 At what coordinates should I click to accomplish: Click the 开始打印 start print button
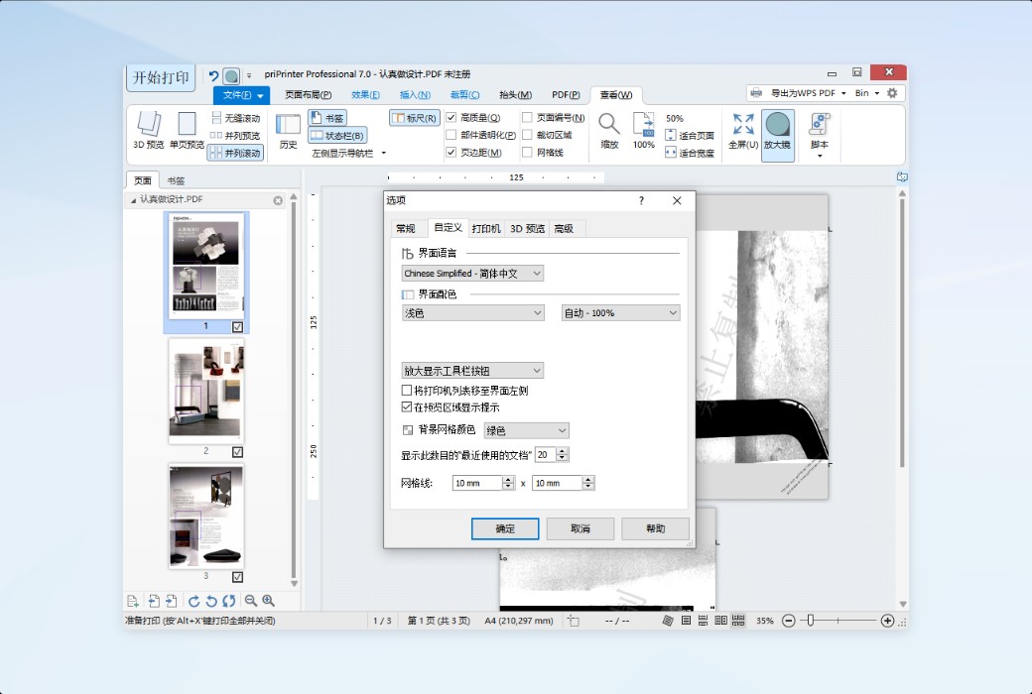coord(161,77)
